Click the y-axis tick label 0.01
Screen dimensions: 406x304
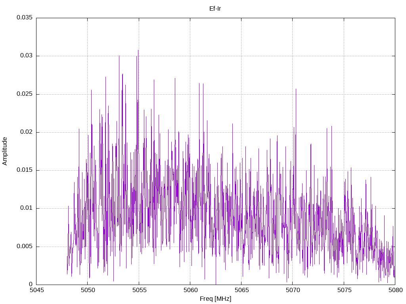[27, 208]
